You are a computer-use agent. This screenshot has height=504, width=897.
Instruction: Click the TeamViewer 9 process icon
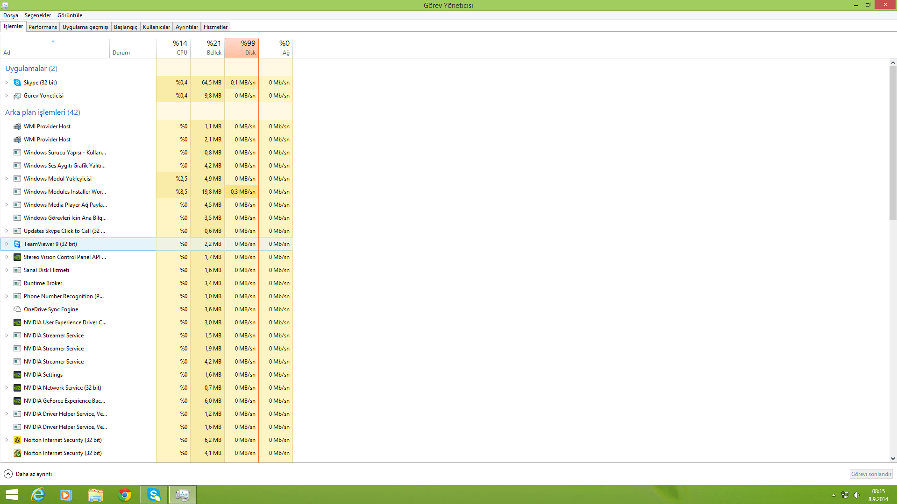(x=17, y=244)
